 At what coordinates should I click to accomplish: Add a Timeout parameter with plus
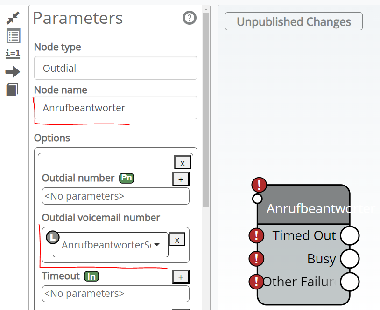181,277
